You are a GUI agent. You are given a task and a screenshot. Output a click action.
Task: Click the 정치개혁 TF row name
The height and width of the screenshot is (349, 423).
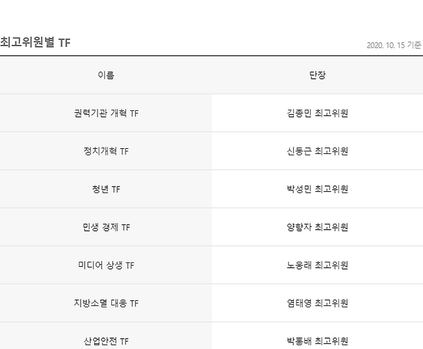click(x=106, y=151)
